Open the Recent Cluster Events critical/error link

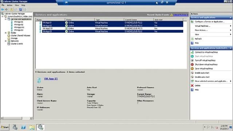coord(181,15)
